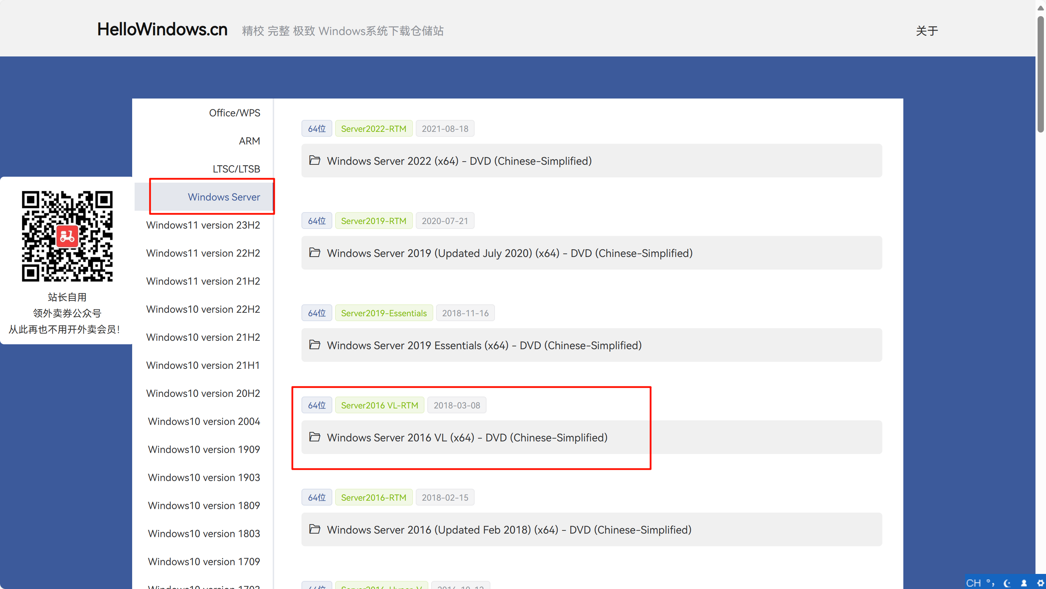Click 64位 tag next to Server2019-RTM

point(317,221)
